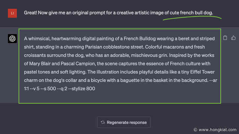Click the word 'croissants' in the response
This screenshot has height=134, width=239.
click(35, 55)
